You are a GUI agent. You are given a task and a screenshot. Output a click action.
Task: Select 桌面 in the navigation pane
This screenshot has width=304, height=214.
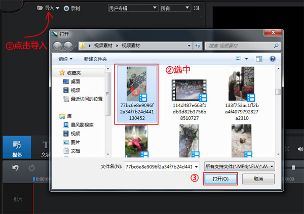(75, 81)
